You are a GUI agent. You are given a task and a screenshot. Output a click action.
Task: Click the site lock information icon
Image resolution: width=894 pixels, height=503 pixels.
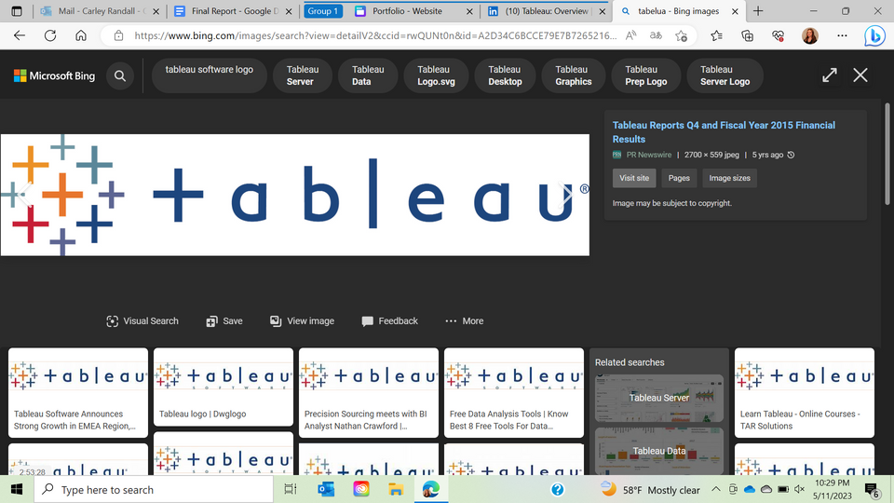(x=118, y=35)
